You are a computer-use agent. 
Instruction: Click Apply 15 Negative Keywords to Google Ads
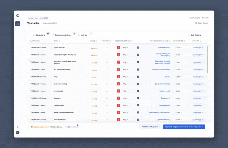click(184, 127)
